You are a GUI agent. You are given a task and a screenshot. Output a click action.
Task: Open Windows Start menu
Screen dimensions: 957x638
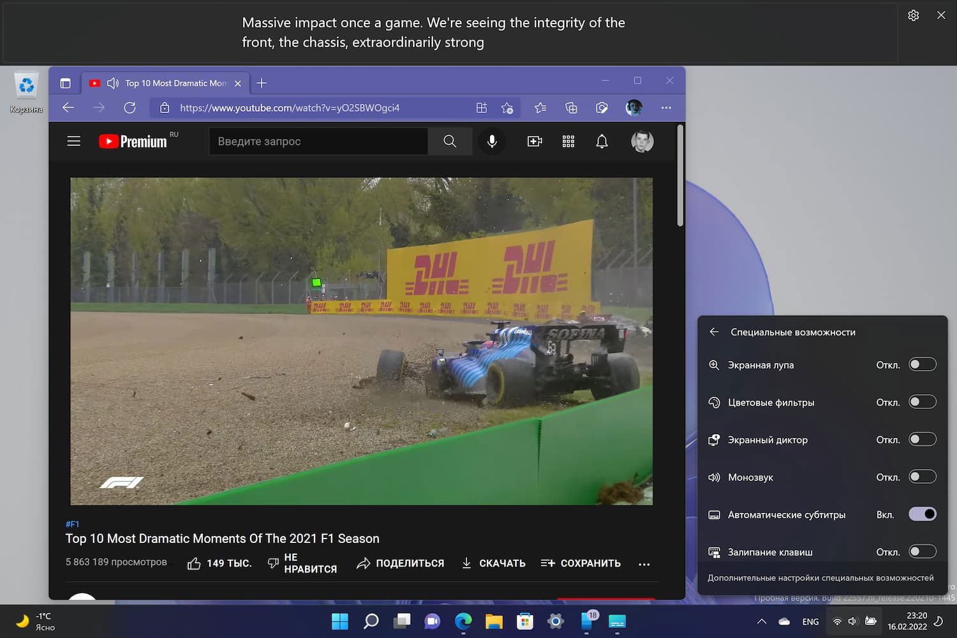340,621
